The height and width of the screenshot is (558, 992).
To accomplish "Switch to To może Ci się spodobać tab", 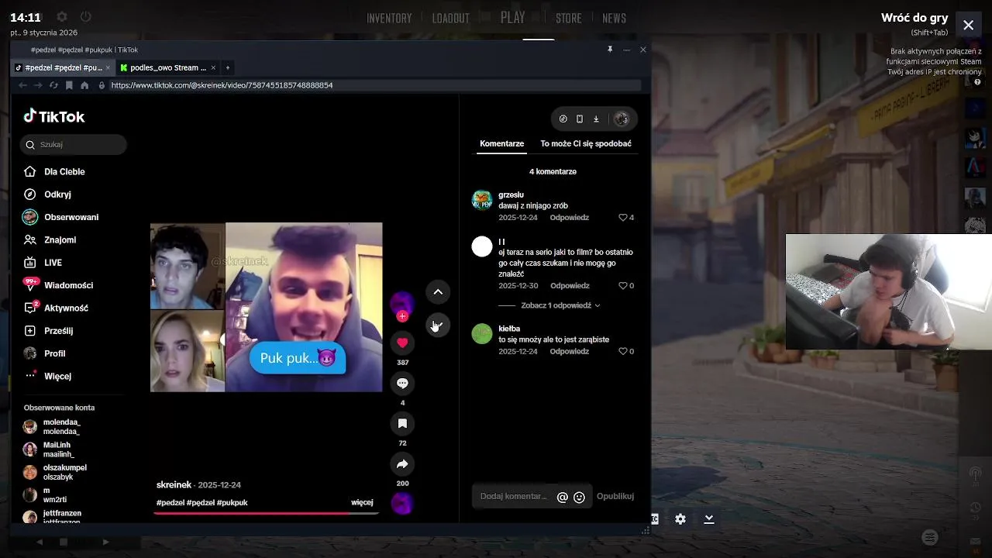I will click(586, 143).
